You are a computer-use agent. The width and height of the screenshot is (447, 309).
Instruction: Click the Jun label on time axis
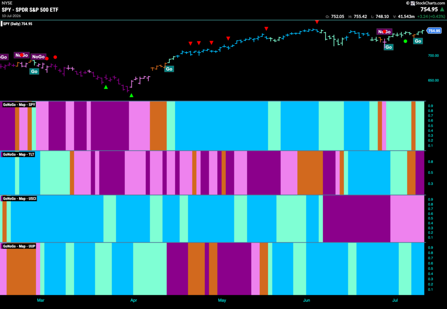306,300
